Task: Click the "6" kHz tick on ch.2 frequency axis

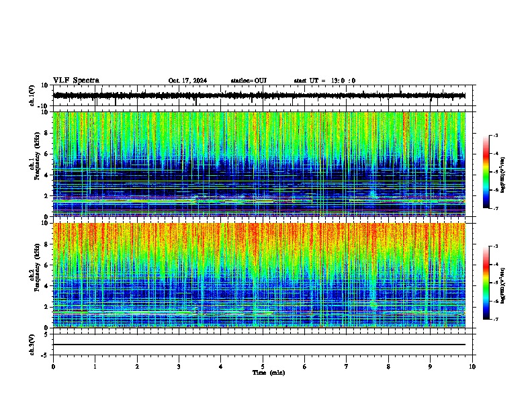Action: coord(47,265)
